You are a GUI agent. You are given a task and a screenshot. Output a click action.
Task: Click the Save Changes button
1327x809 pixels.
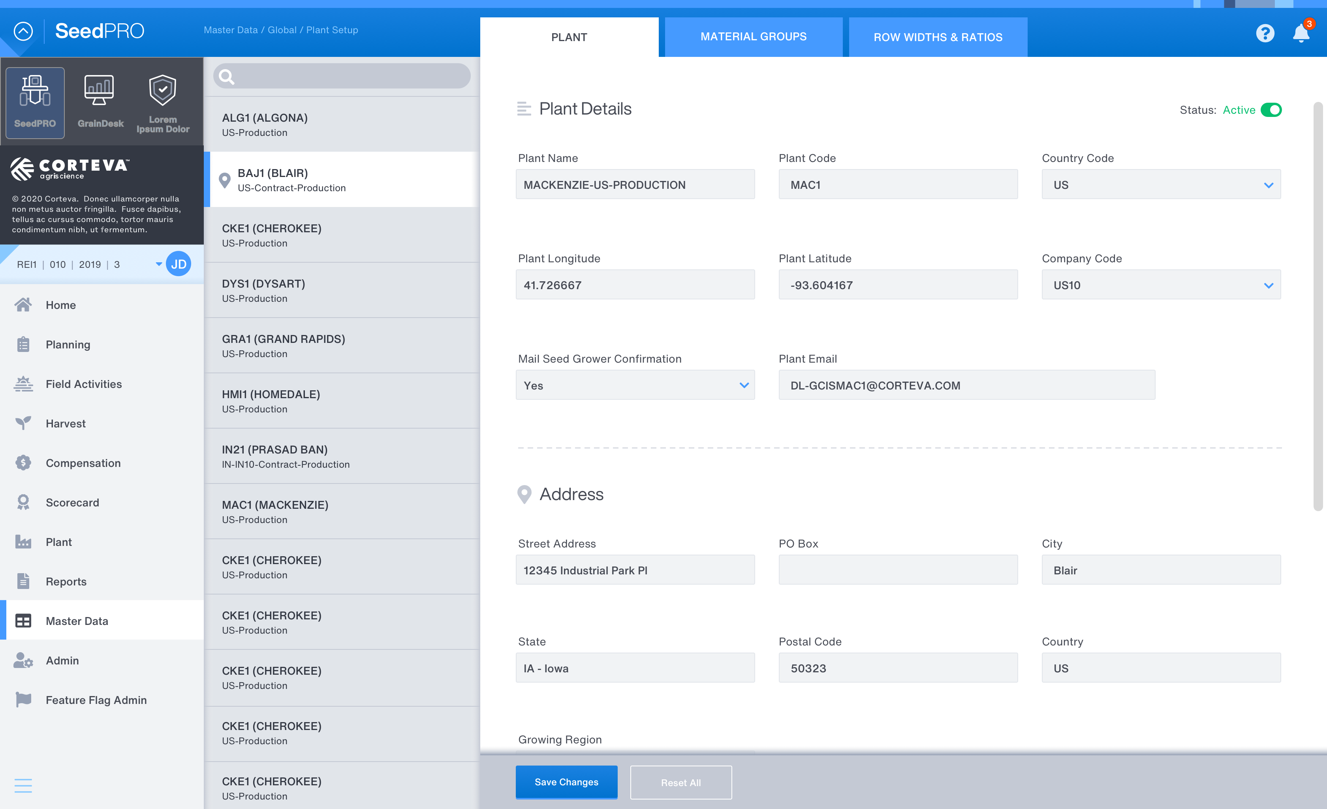pos(566,781)
